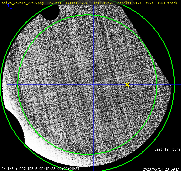Open the Last 12 Hours link
181x171 pixels.
pos(167,149)
